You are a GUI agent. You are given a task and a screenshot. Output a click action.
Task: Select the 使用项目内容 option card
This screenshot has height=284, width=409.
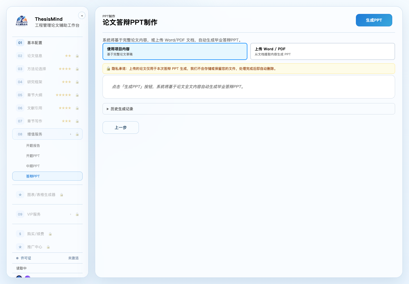[x=175, y=51]
